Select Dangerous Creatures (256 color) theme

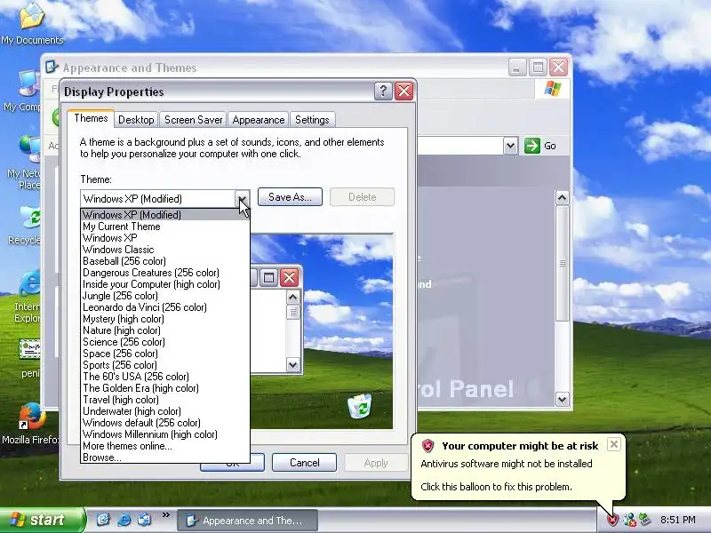tap(165, 273)
